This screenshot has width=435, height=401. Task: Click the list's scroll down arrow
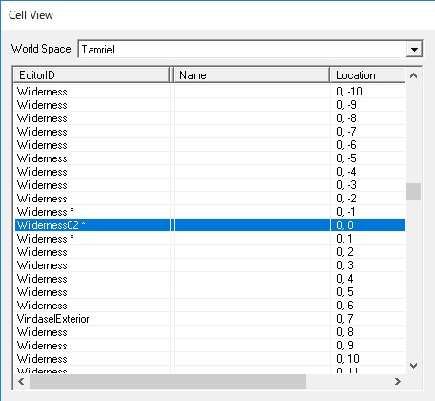click(x=413, y=366)
